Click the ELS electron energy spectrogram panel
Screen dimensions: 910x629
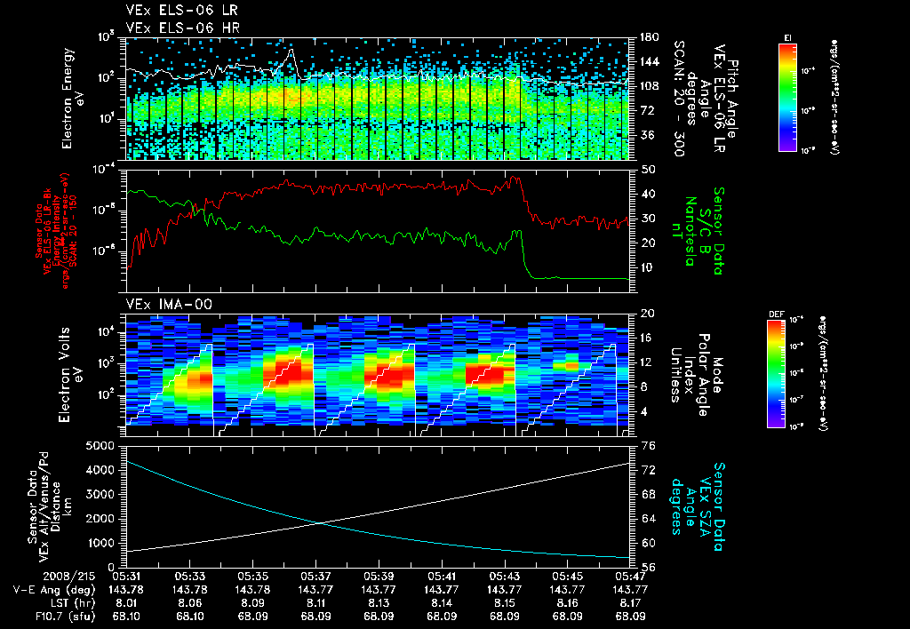(x=378, y=99)
